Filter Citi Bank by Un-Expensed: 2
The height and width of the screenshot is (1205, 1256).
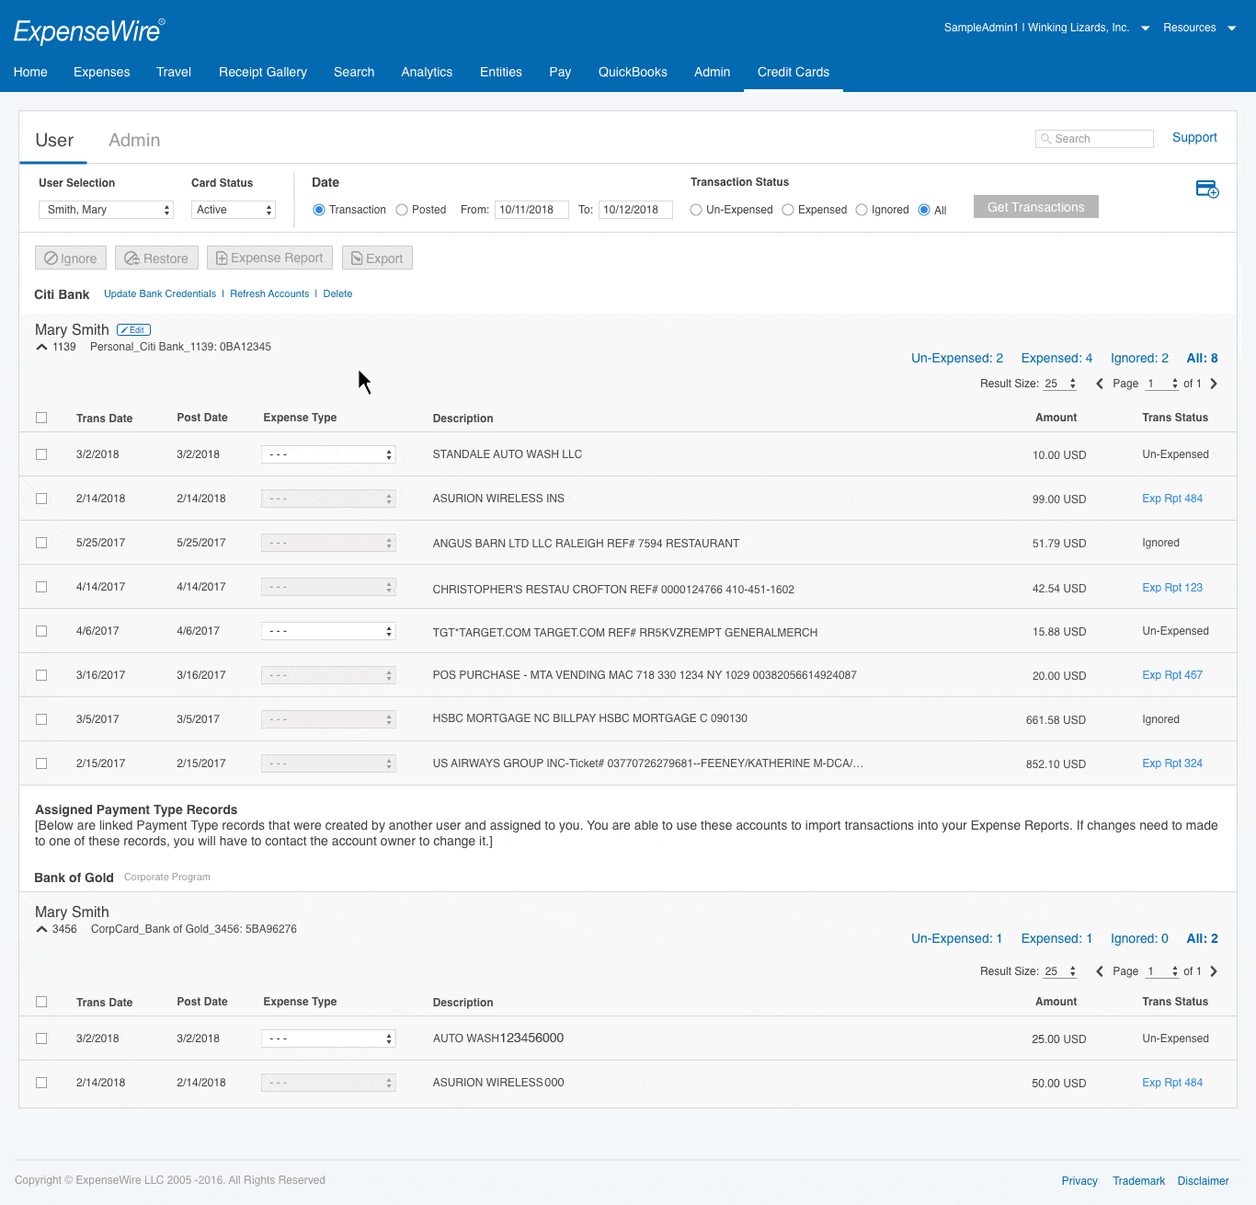(x=957, y=358)
